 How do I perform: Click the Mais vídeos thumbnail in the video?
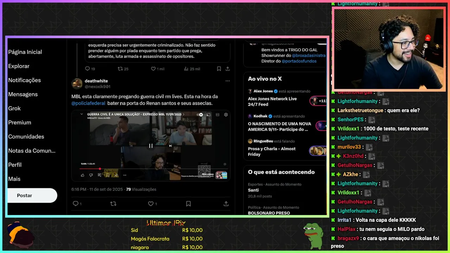[221, 175]
